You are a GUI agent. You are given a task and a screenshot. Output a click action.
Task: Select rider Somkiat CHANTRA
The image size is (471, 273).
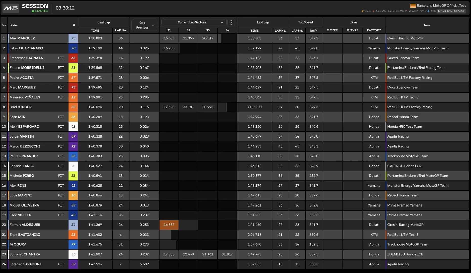pos(25,254)
